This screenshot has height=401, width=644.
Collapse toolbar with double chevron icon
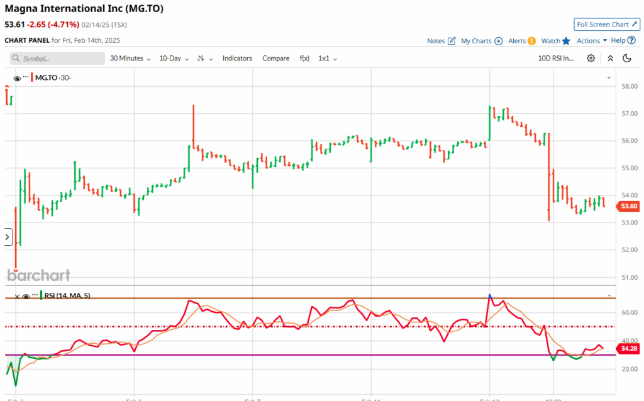609,58
